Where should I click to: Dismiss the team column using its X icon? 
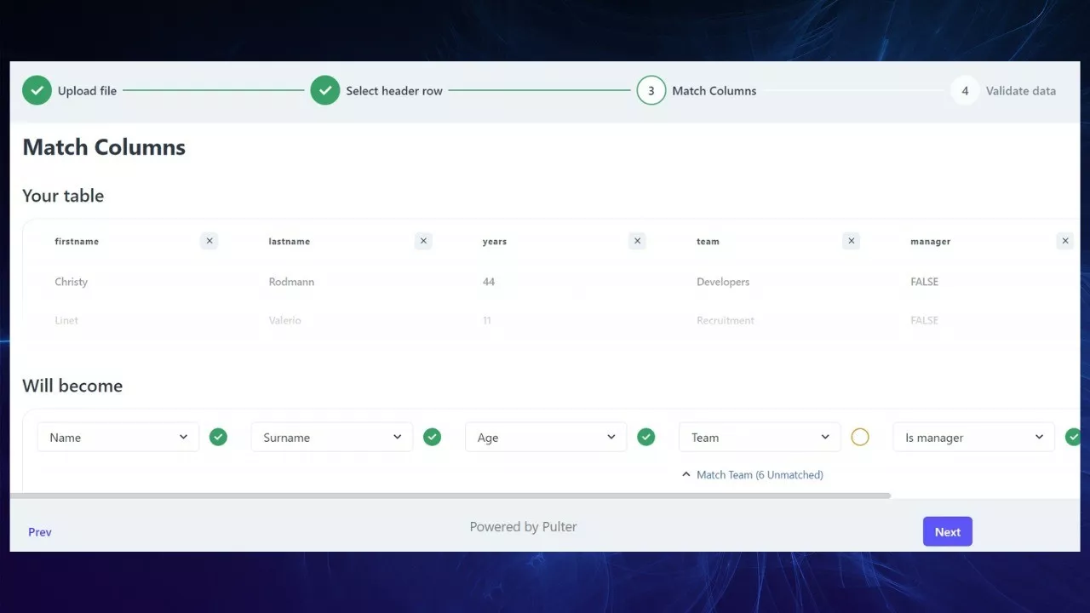click(x=851, y=241)
